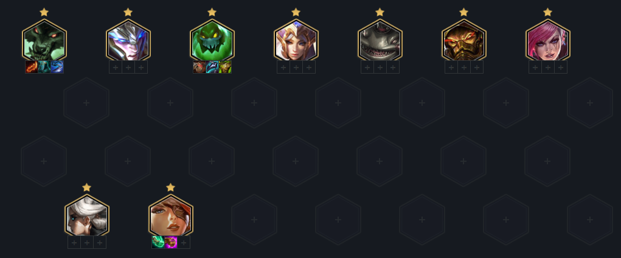621x258 pixels.
Task: Click Zac's rightmost green item icon
Action: (x=225, y=67)
